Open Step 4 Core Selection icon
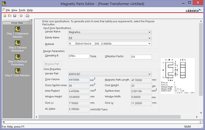Image resolution: width=205 pixels, height=130 pixels. tap(17, 71)
